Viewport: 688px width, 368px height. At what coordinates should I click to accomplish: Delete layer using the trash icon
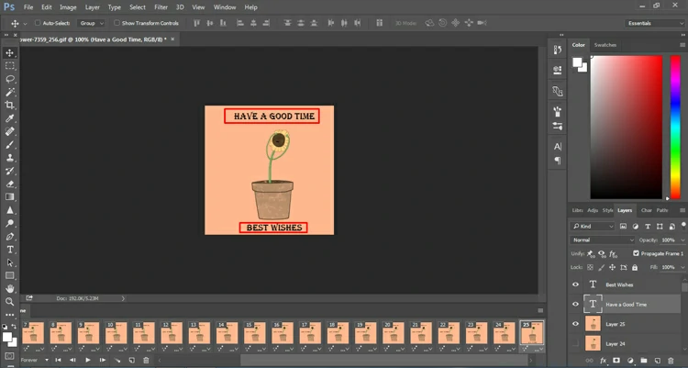point(671,361)
